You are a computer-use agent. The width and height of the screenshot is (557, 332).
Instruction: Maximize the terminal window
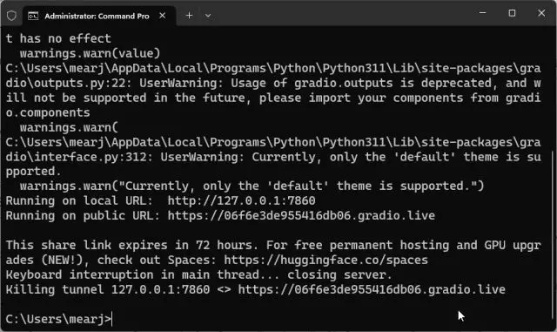coord(512,13)
